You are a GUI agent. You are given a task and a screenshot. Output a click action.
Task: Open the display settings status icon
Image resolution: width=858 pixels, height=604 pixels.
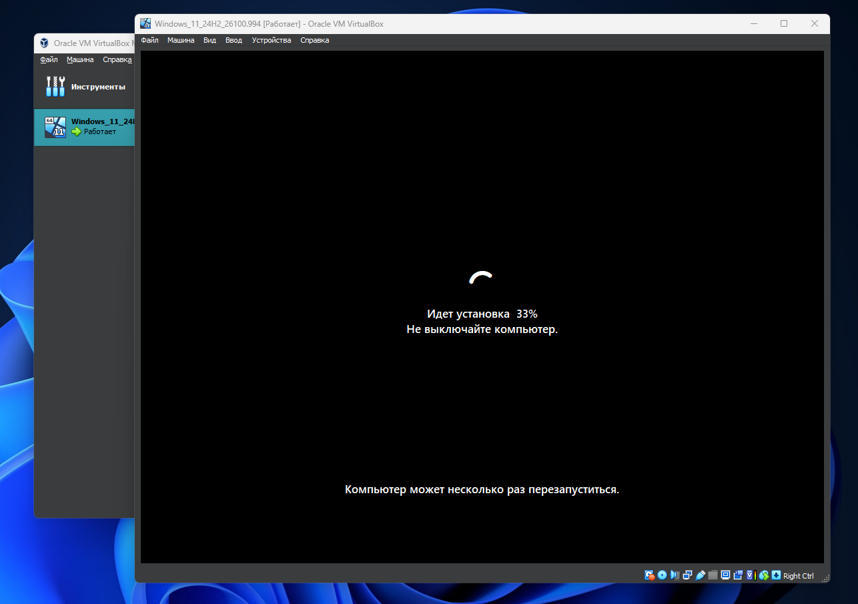pos(725,575)
